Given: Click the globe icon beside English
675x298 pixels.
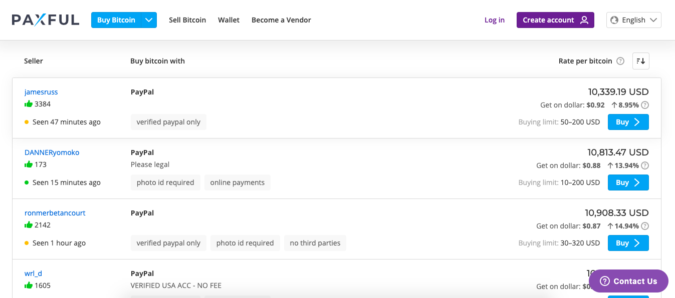Looking at the screenshot, I should pyautogui.click(x=614, y=20).
